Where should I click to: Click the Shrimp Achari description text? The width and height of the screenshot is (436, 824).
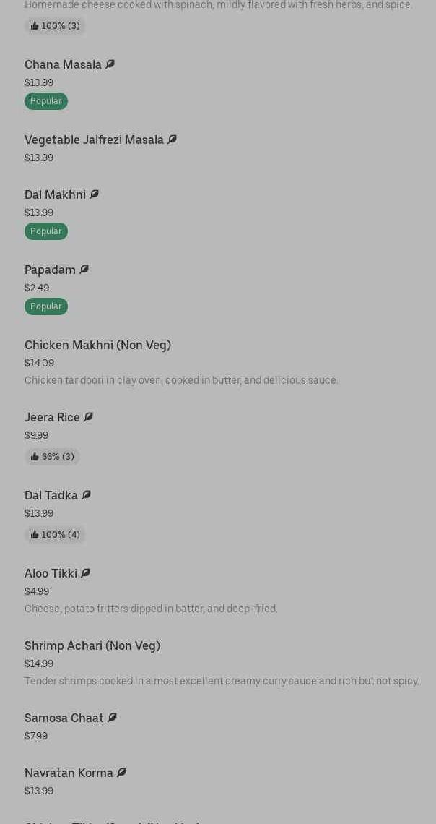(221, 681)
